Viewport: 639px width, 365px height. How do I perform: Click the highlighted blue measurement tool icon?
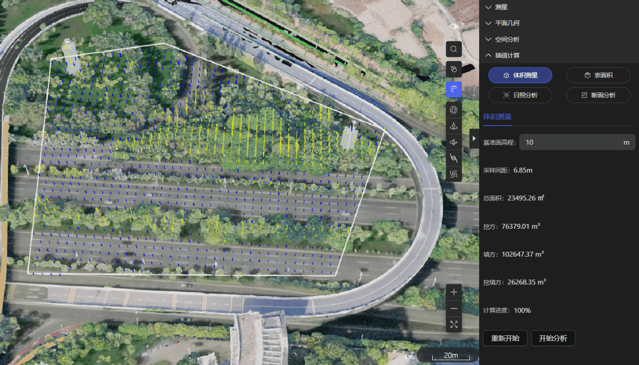tap(454, 89)
